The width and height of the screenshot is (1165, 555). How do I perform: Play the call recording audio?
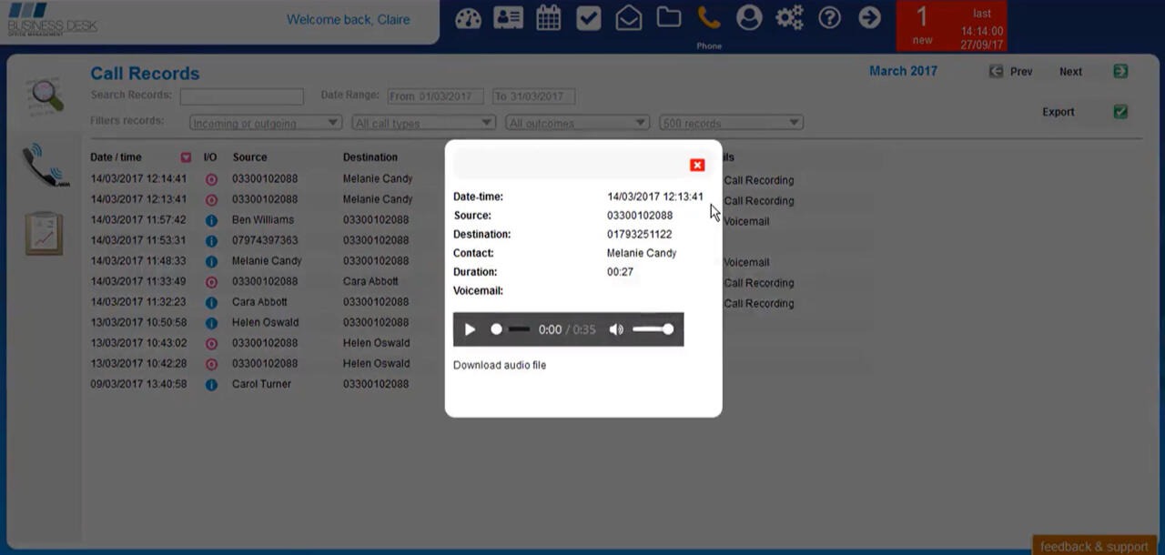coord(470,329)
